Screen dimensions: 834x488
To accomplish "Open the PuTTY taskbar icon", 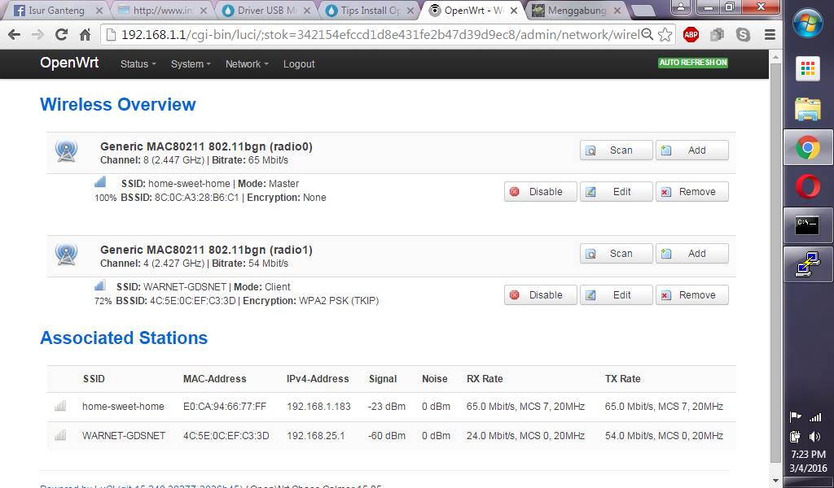I will (x=807, y=264).
